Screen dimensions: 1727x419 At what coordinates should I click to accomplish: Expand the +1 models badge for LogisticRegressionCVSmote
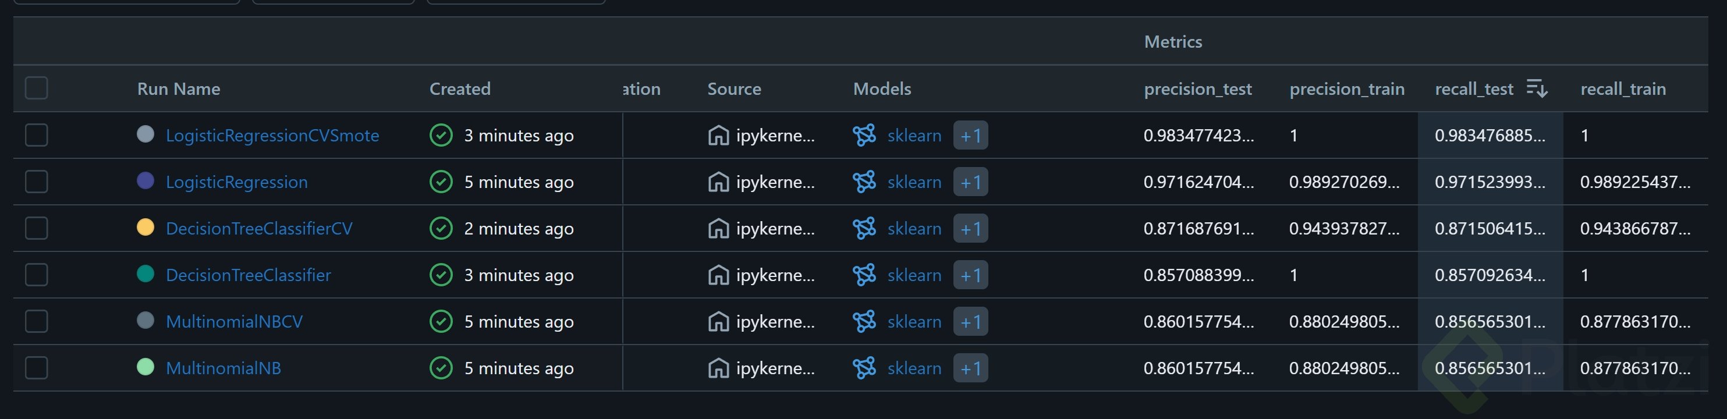tap(970, 136)
